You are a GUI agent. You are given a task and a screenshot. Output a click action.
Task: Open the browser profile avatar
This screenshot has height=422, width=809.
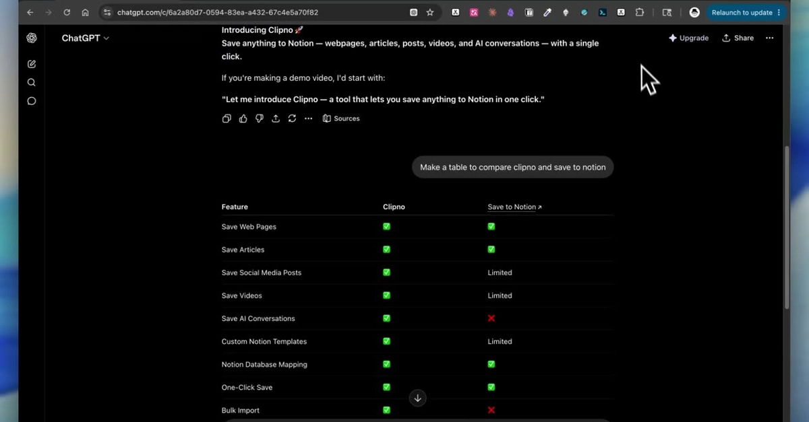pos(694,12)
